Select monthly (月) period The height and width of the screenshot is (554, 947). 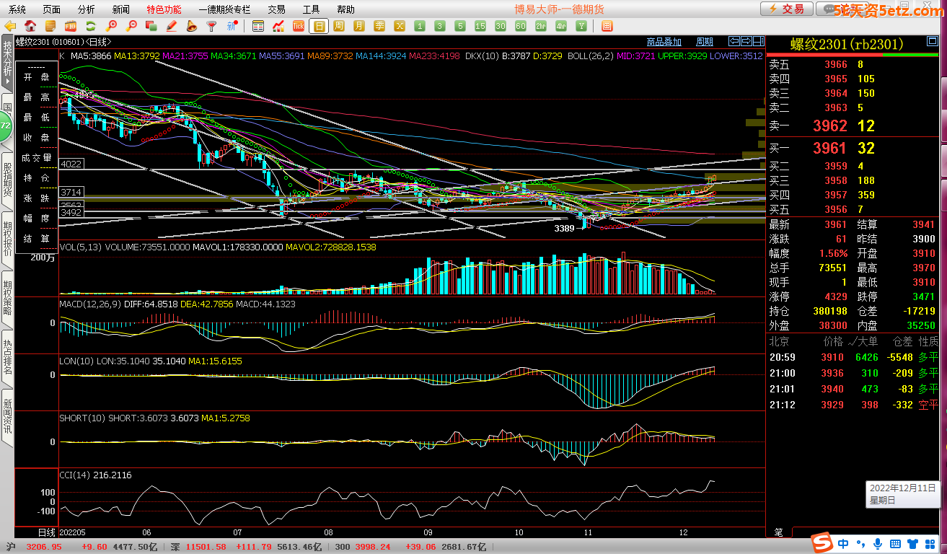click(x=359, y=26)
